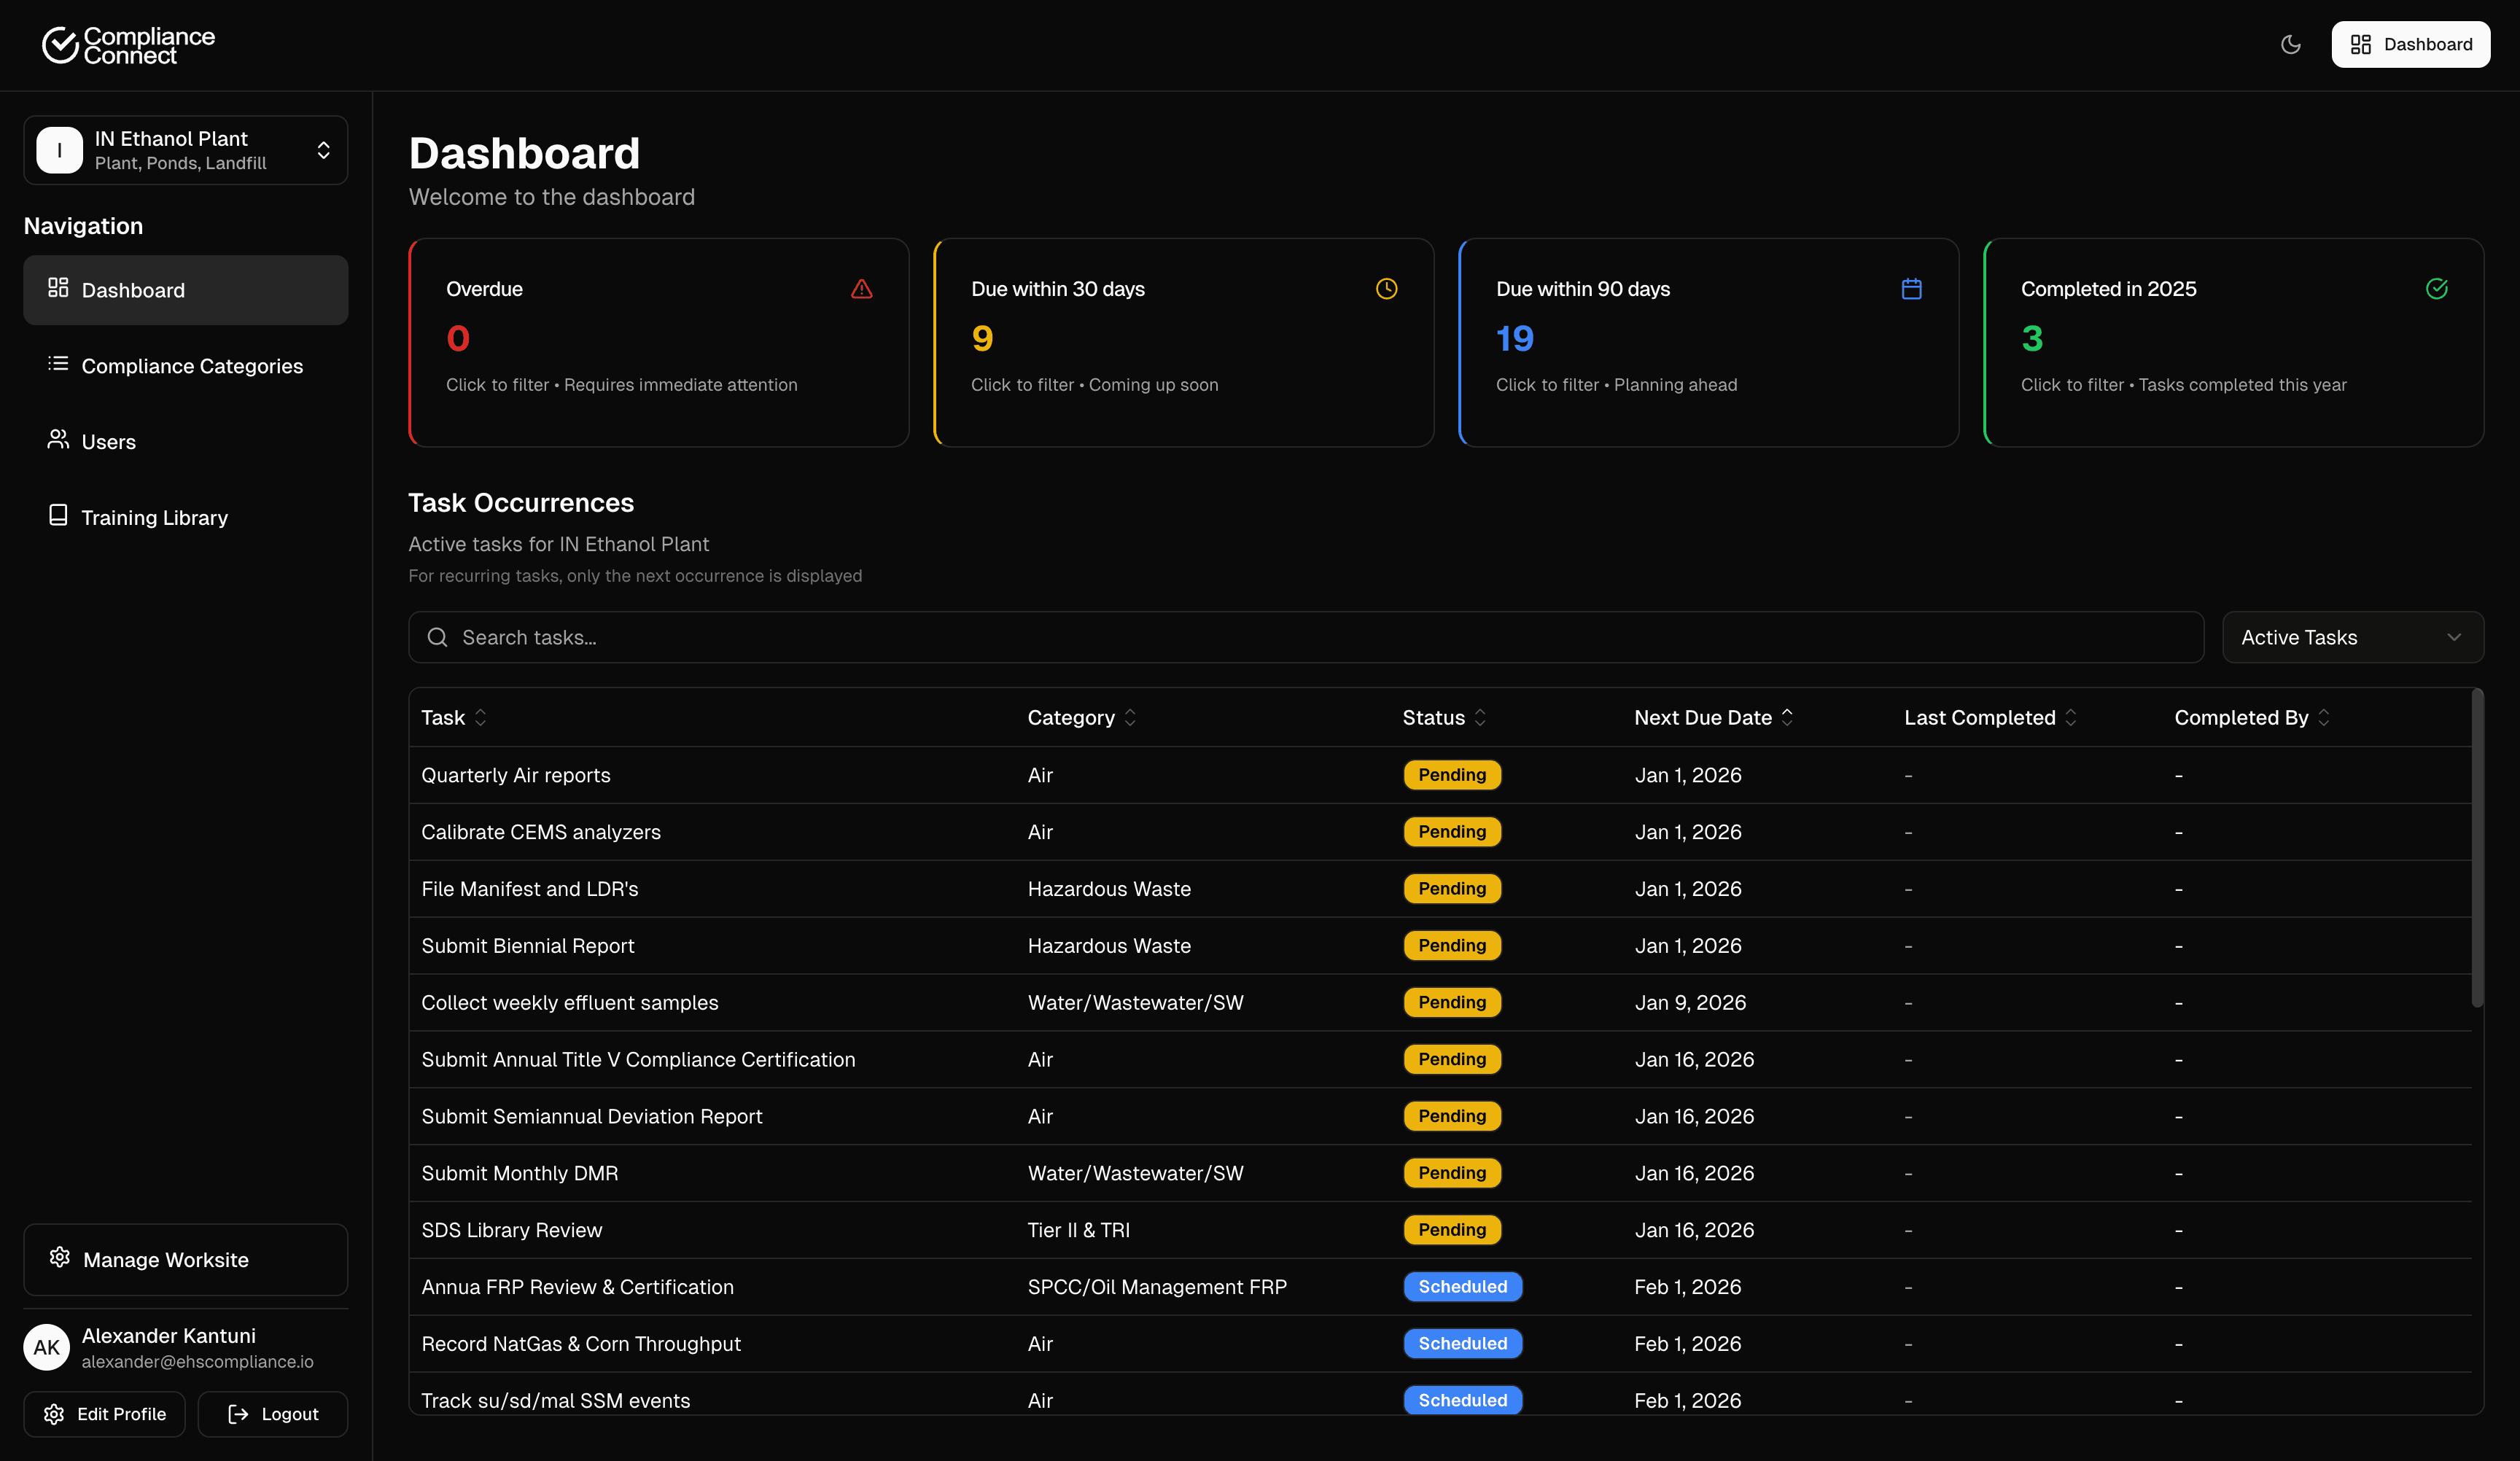The height and width of the screenshot is (1461, 2520).
Task: Toggle dark mode moon icon
Action: point(2290,45)
